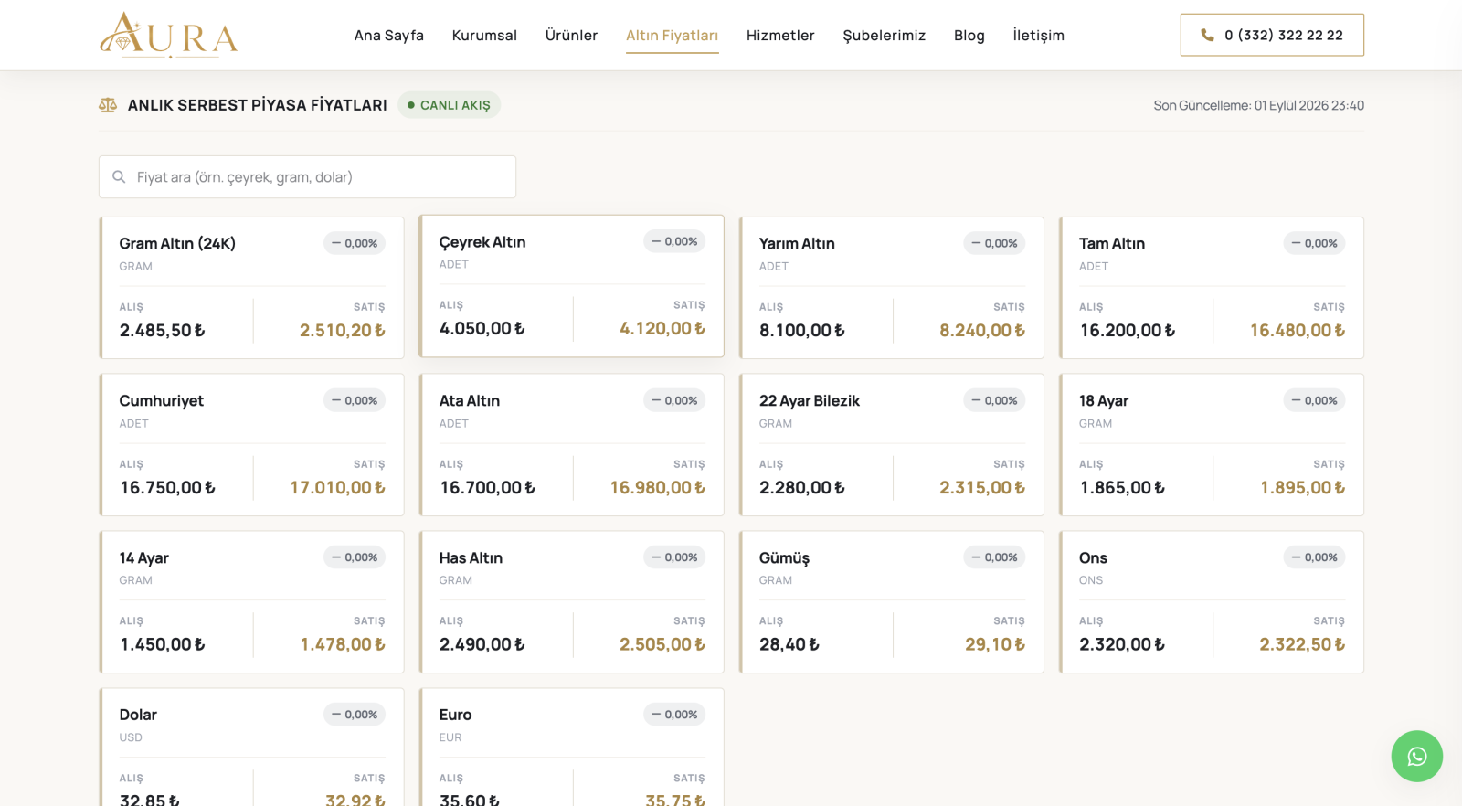This screenshot has width=1462, height=806.
Task: Focus the Fiyat ara search field
Action: point(307,177)
